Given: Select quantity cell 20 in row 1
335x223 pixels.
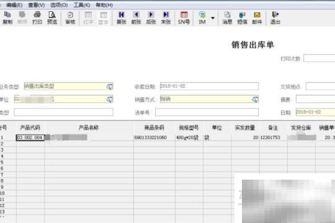Looking at the screenshot, I should pos(245,138).
